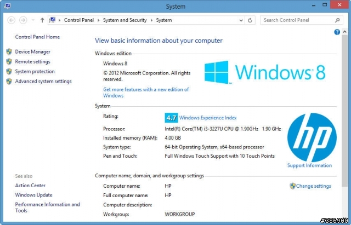This screenshot has height=225, width=351.
Task: Click Change settings link
Action: click(x=313, y=186)
